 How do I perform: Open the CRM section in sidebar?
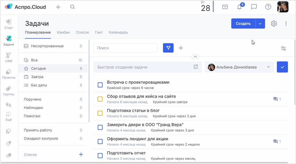pos(9,57)
